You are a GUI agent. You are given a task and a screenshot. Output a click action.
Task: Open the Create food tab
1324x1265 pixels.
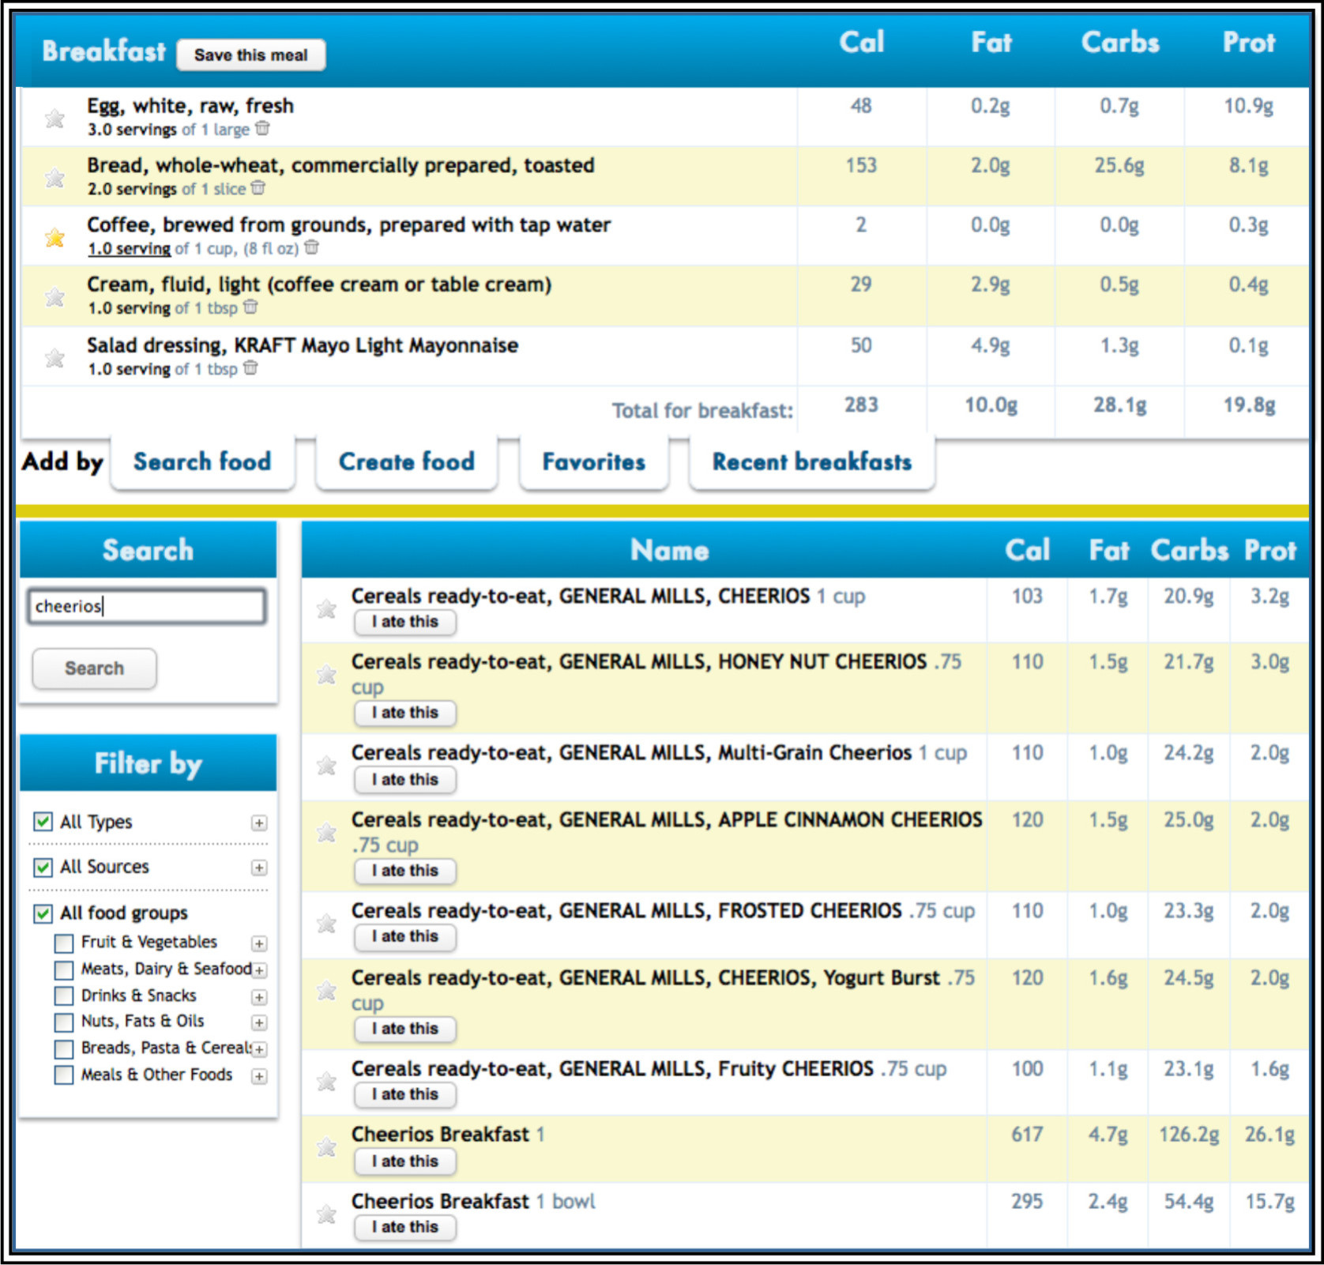click(407, 461)
